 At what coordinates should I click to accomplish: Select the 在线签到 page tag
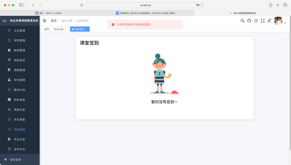tap(79, 29)
